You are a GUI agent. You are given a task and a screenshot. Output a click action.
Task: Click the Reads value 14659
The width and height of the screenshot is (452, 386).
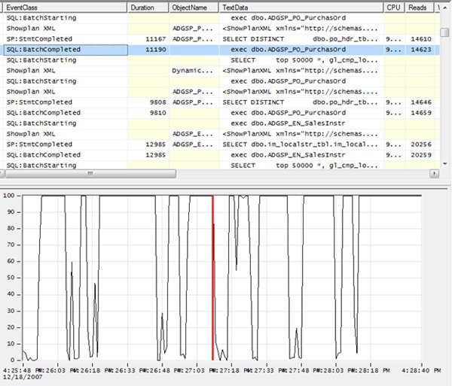421,113
